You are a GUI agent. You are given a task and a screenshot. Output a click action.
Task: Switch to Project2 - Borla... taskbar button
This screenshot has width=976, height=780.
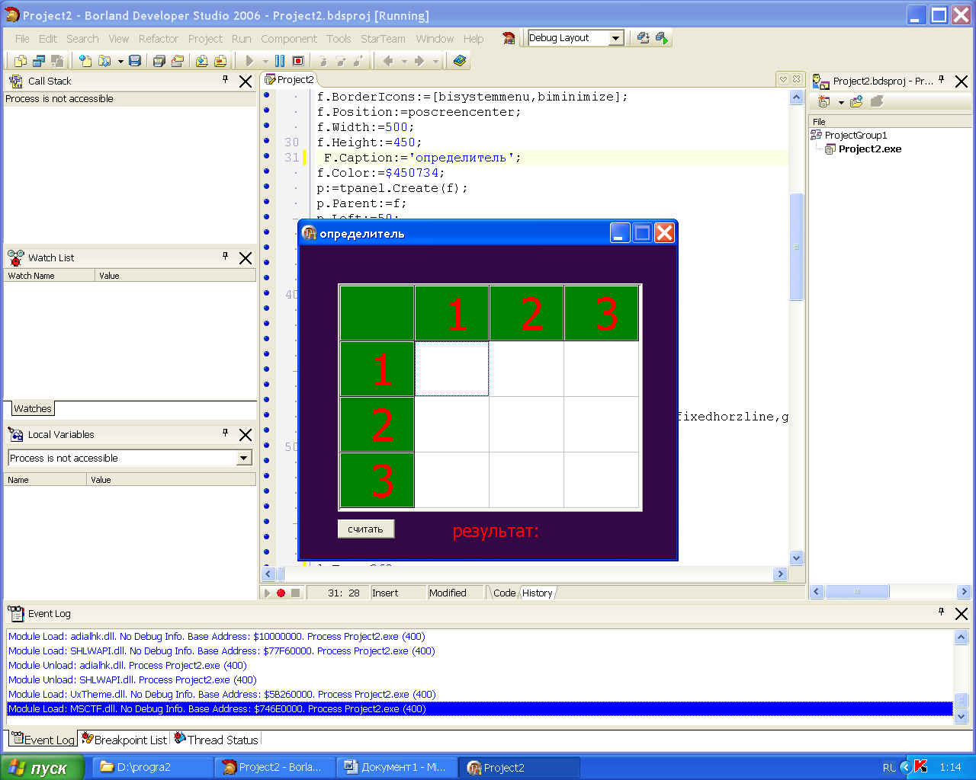[275, 767]
